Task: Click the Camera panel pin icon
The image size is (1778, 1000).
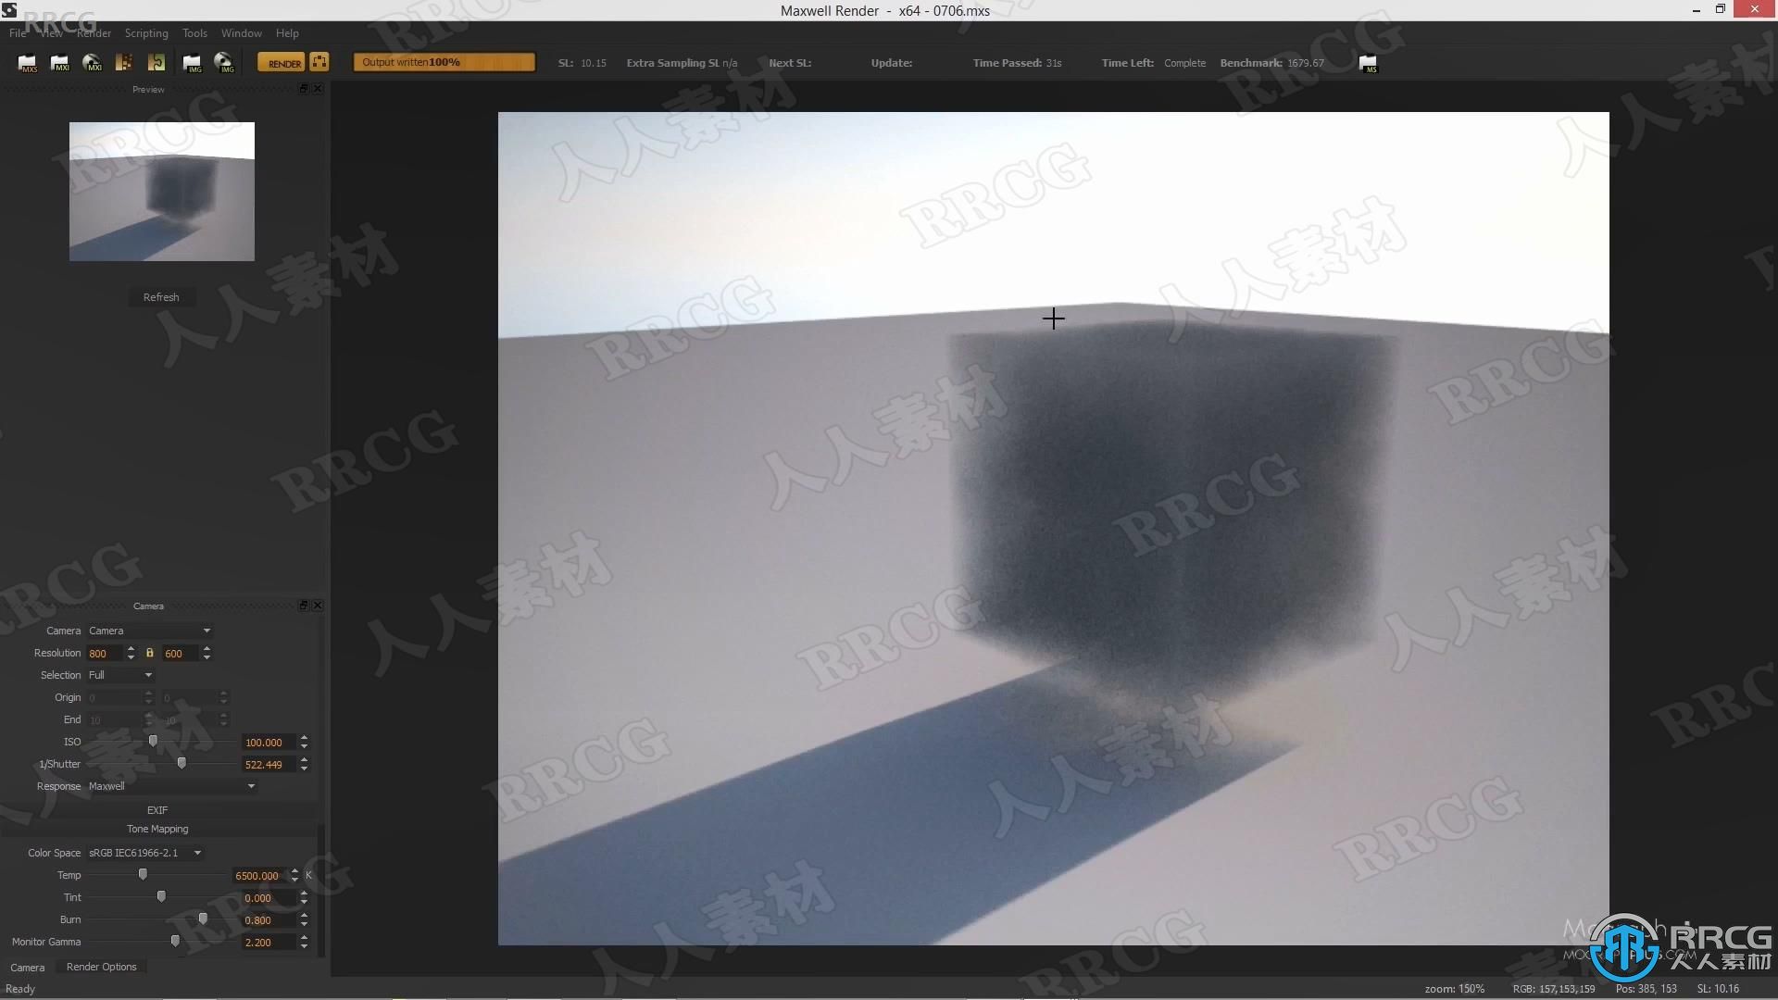Action: click(304, 605)
